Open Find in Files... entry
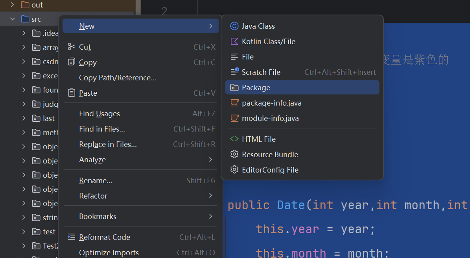Screen dimensions: 470x258 click(140, 128)
